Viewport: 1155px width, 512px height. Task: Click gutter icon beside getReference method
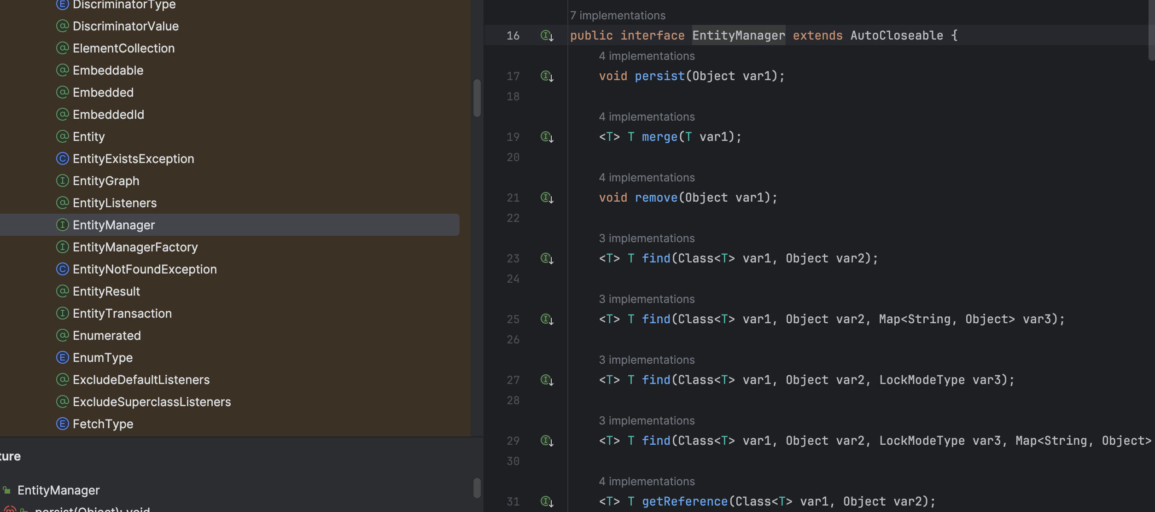coord(547,501)
